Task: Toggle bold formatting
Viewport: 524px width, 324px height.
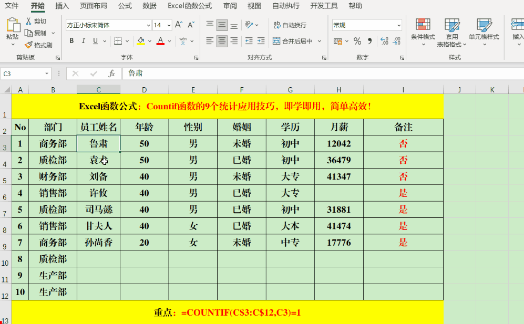Action: point(71,41)
